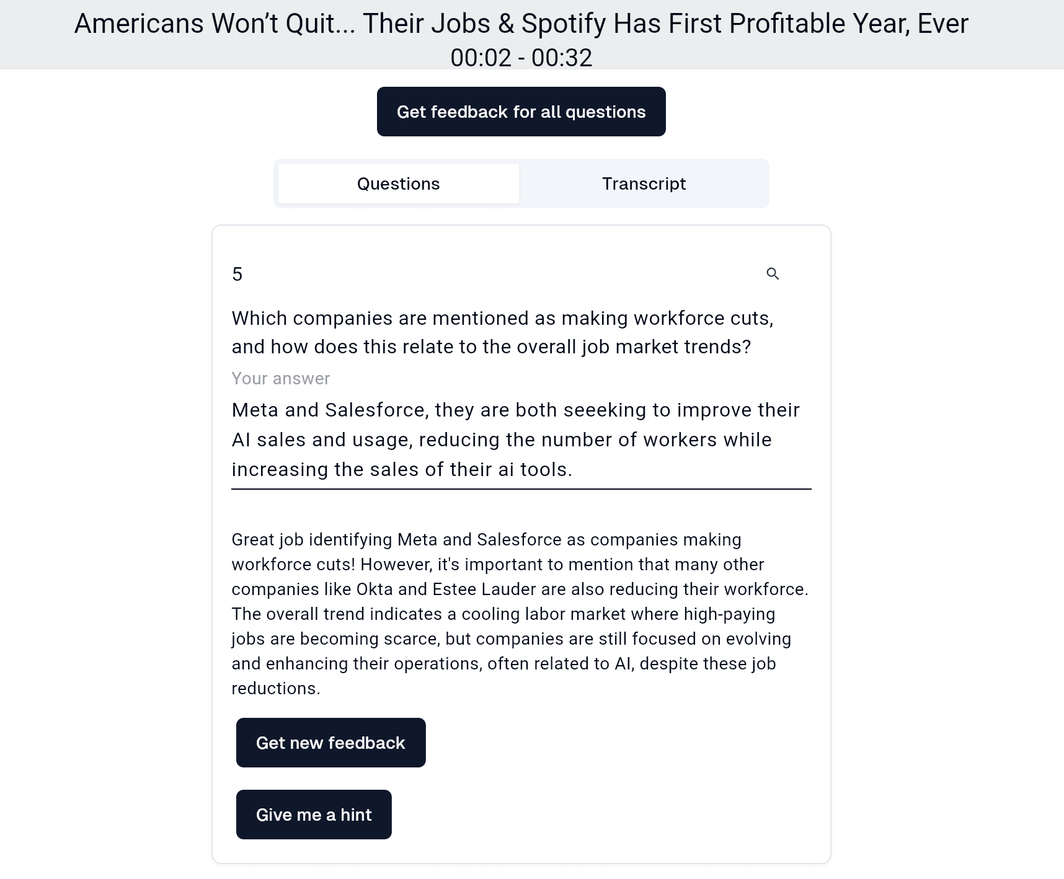Click the workforce cuts question text
The height and width of the screenshot is (879, 1064).
[502, 319]
